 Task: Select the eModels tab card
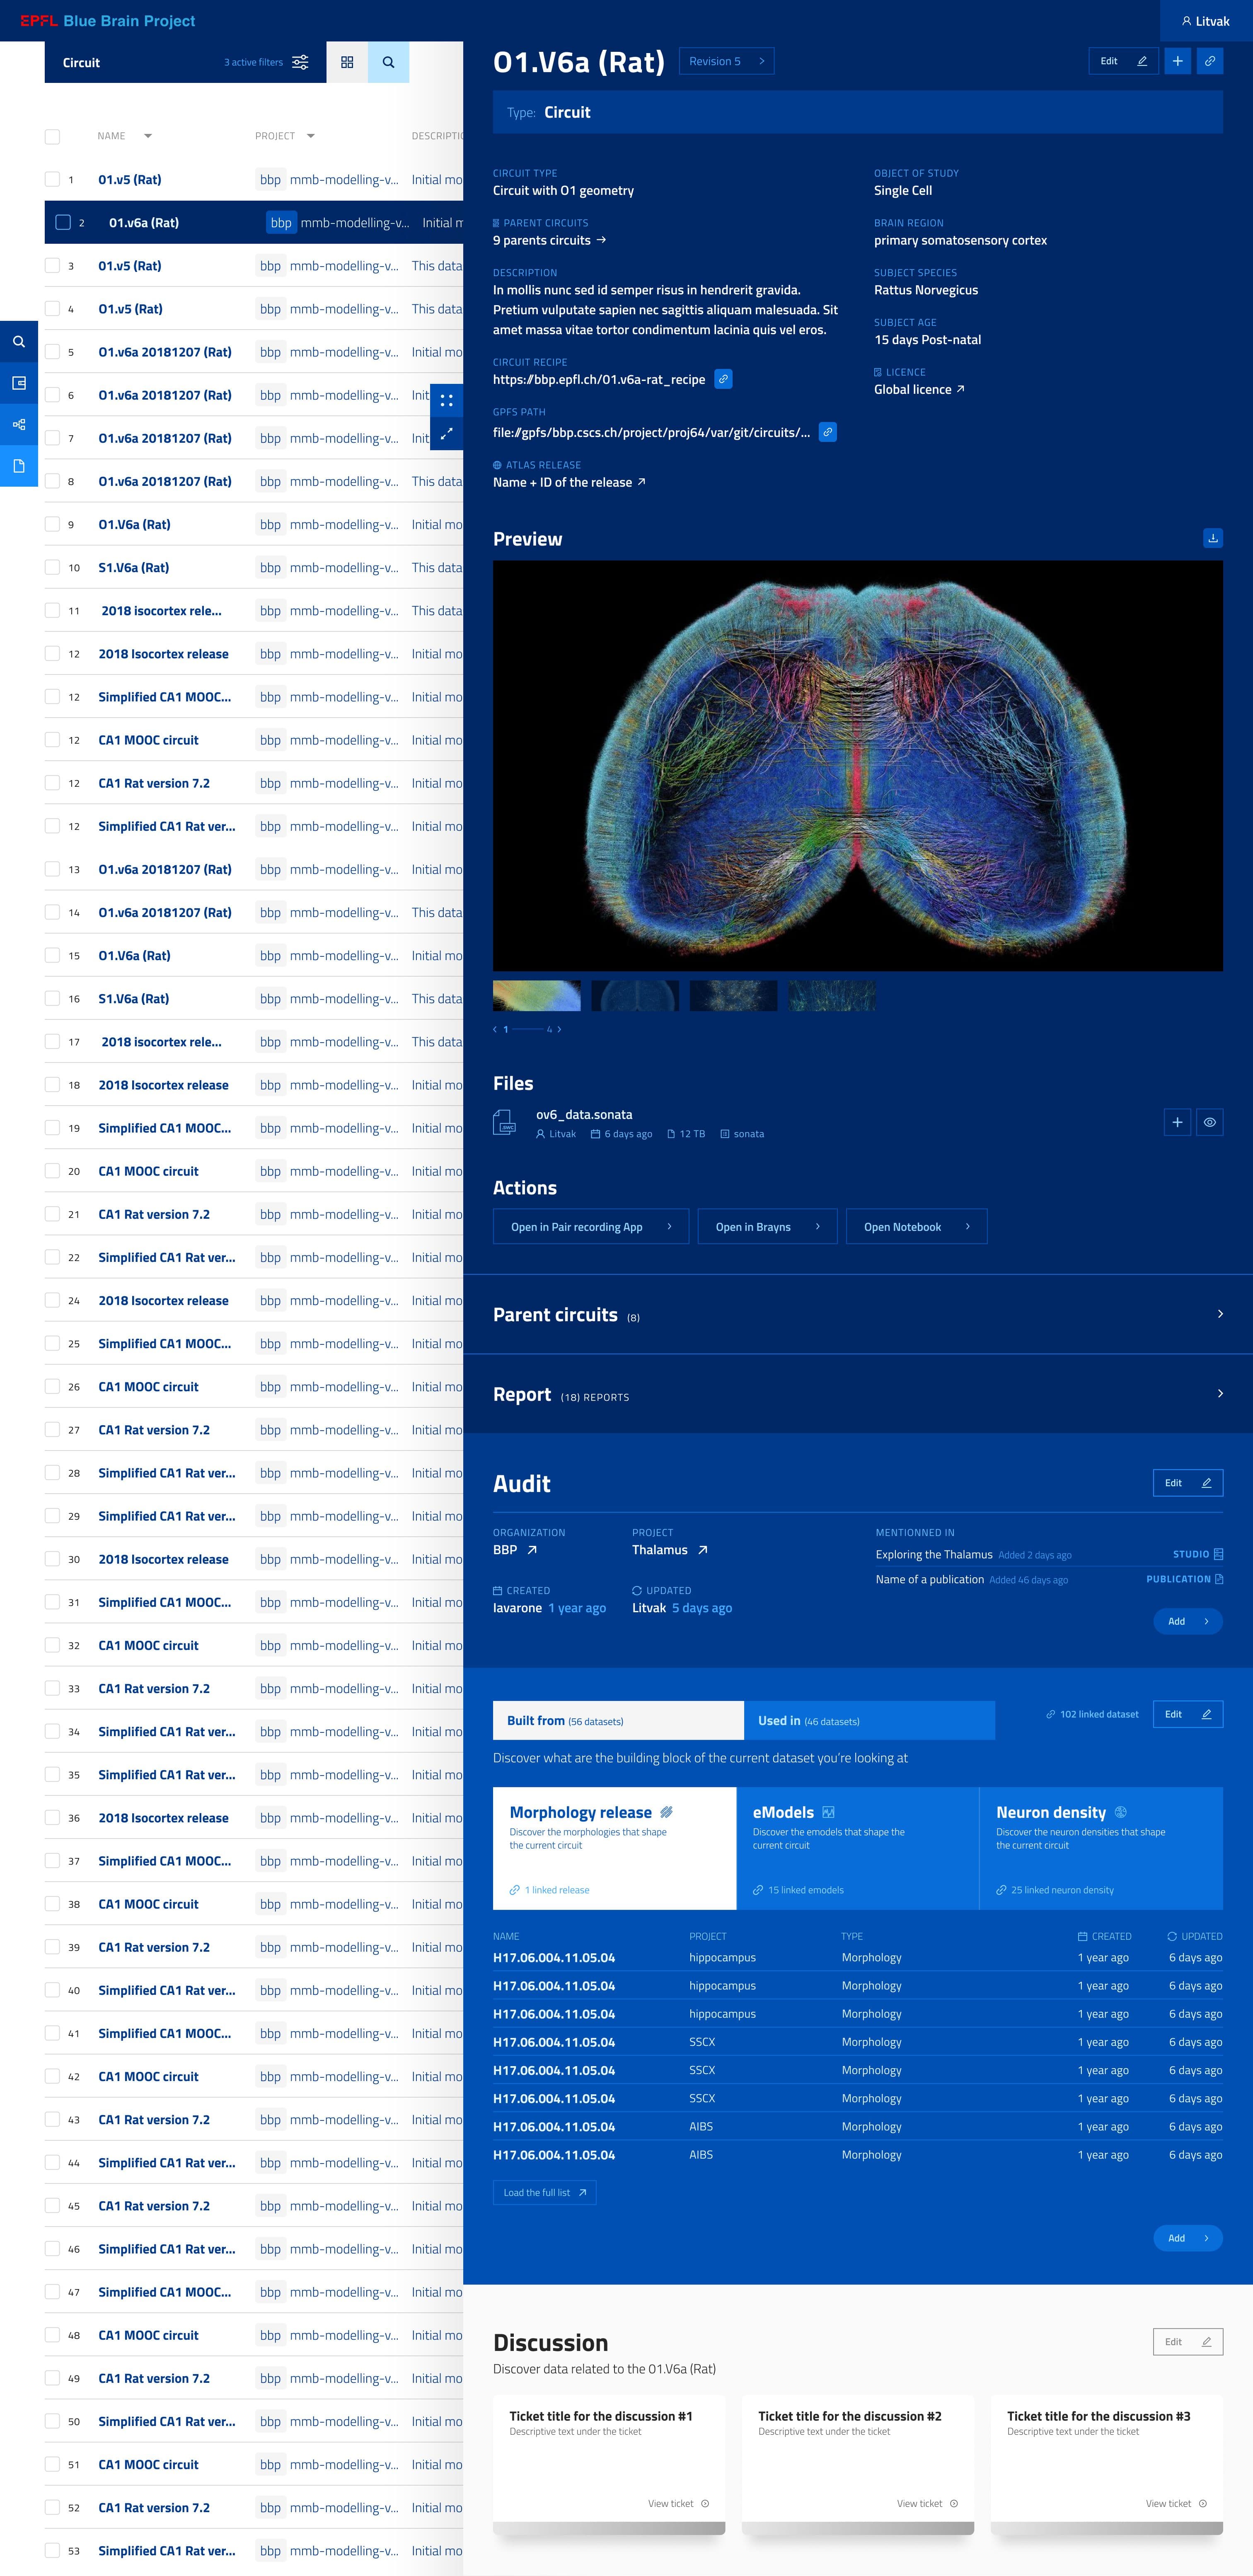[x=857, y=1848]
